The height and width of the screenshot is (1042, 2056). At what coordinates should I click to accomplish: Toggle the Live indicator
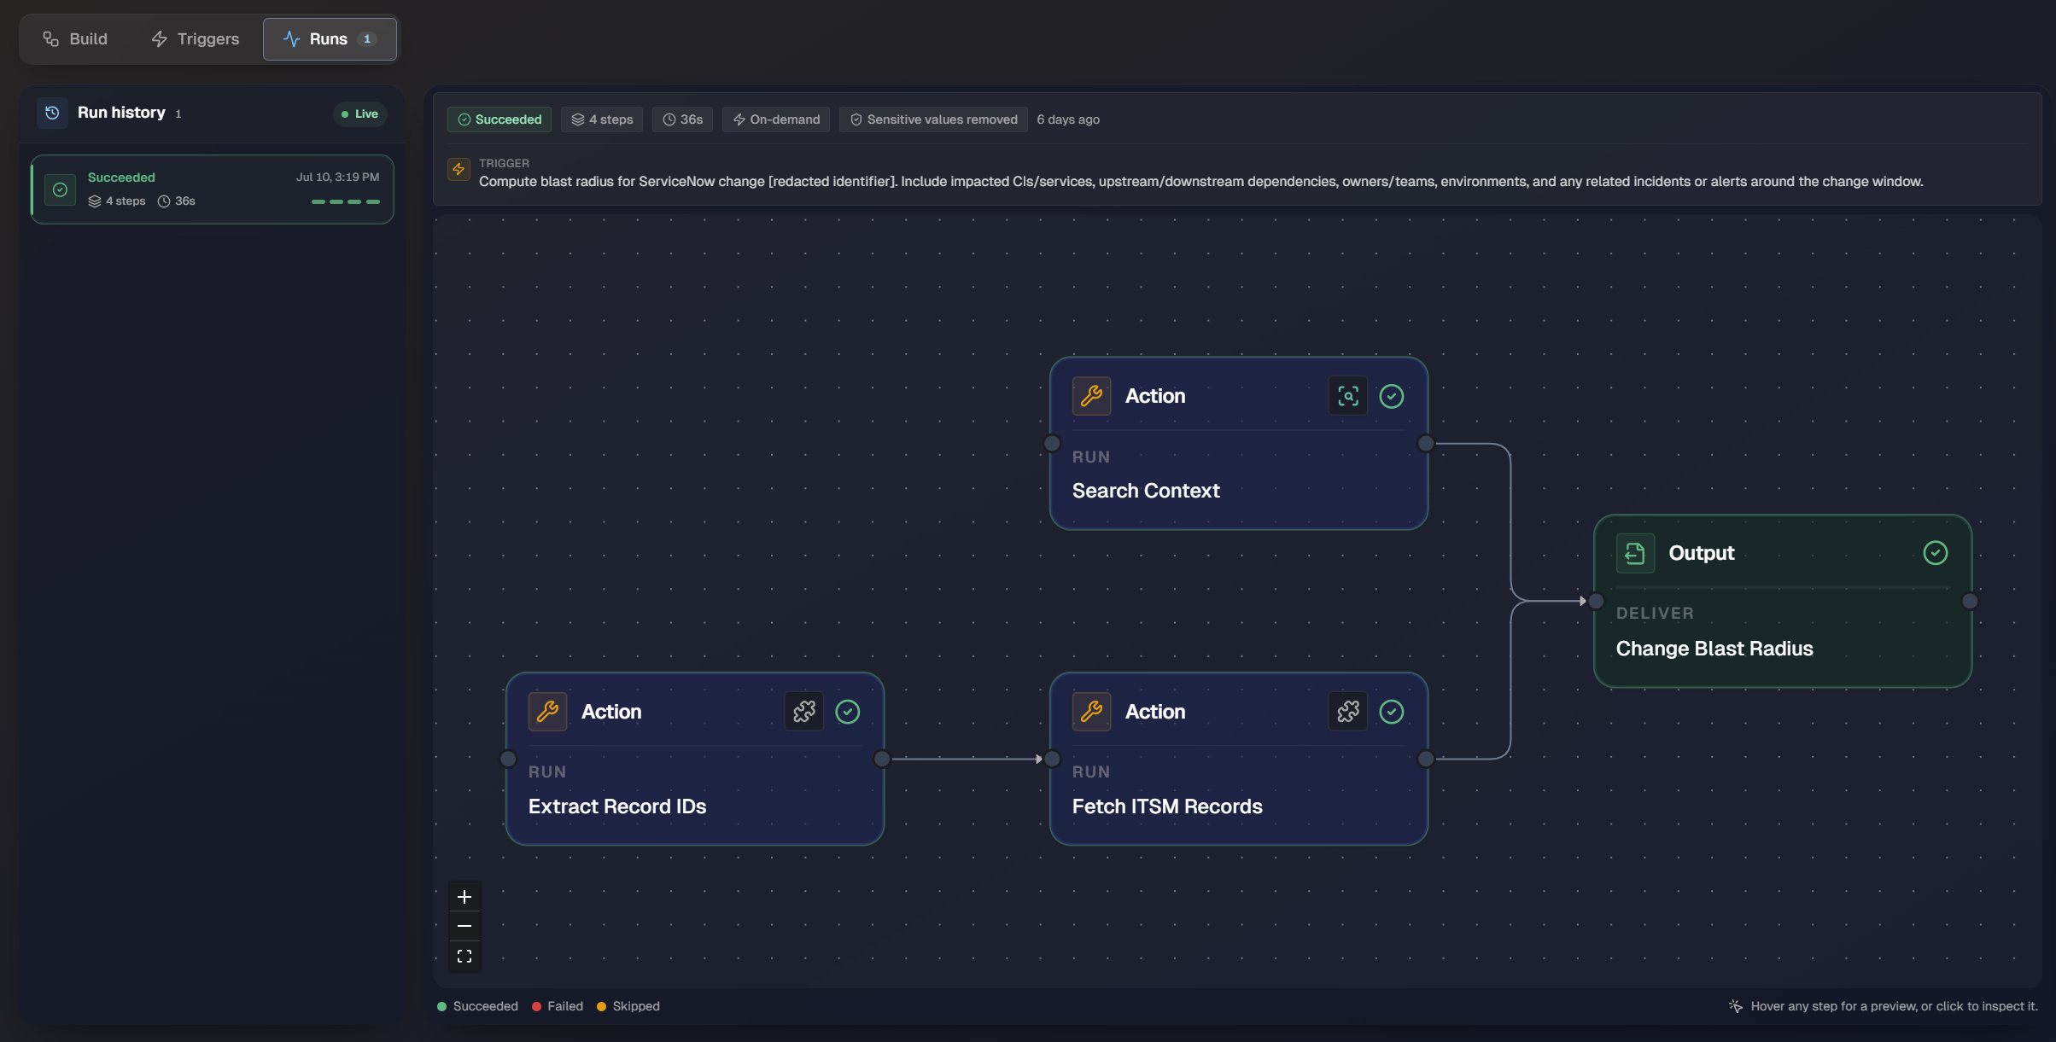click(x=359, y=114)
